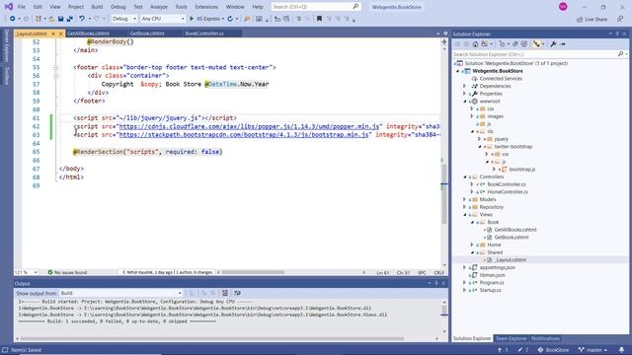Click the Navigate Backward icon

[x=12, y=19]
